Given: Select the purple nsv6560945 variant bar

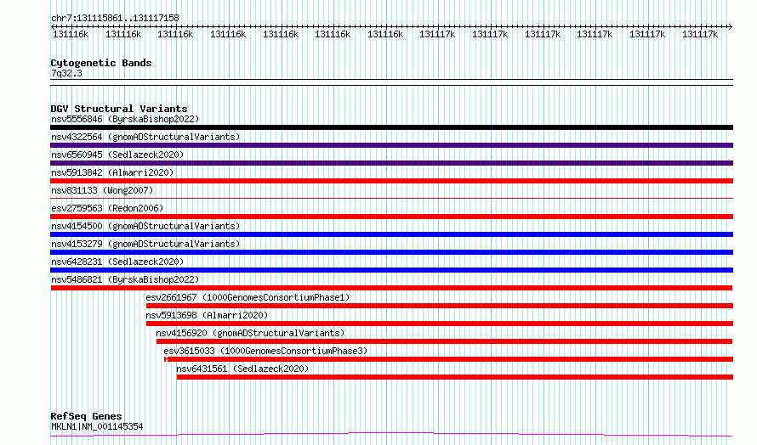Looking at the screenshot, I should tap(391, 163).
